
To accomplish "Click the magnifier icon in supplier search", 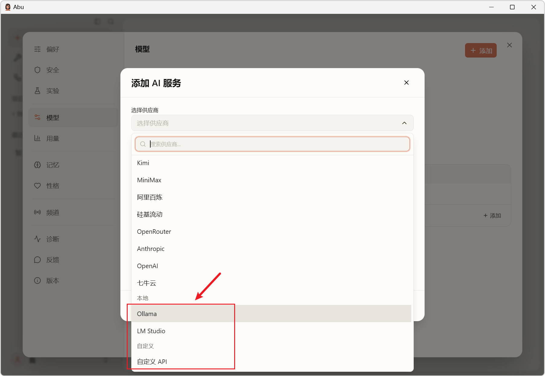I will point(143,144).
